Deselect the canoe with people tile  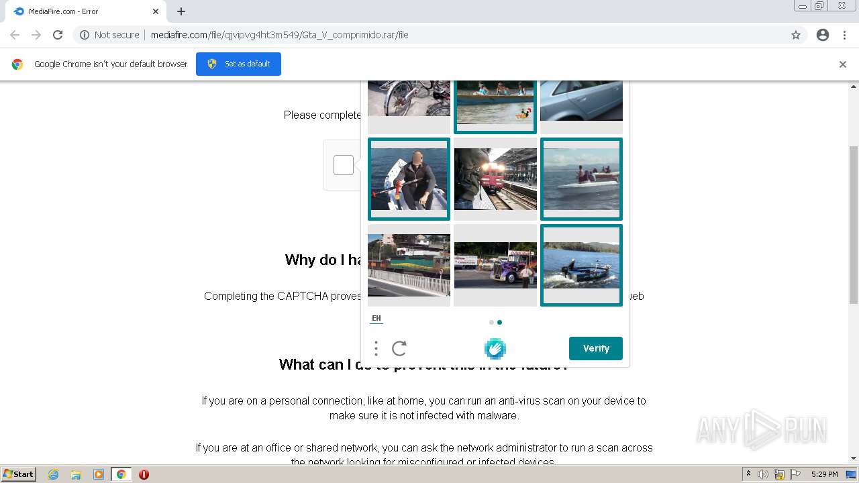[x=495, y=107]
